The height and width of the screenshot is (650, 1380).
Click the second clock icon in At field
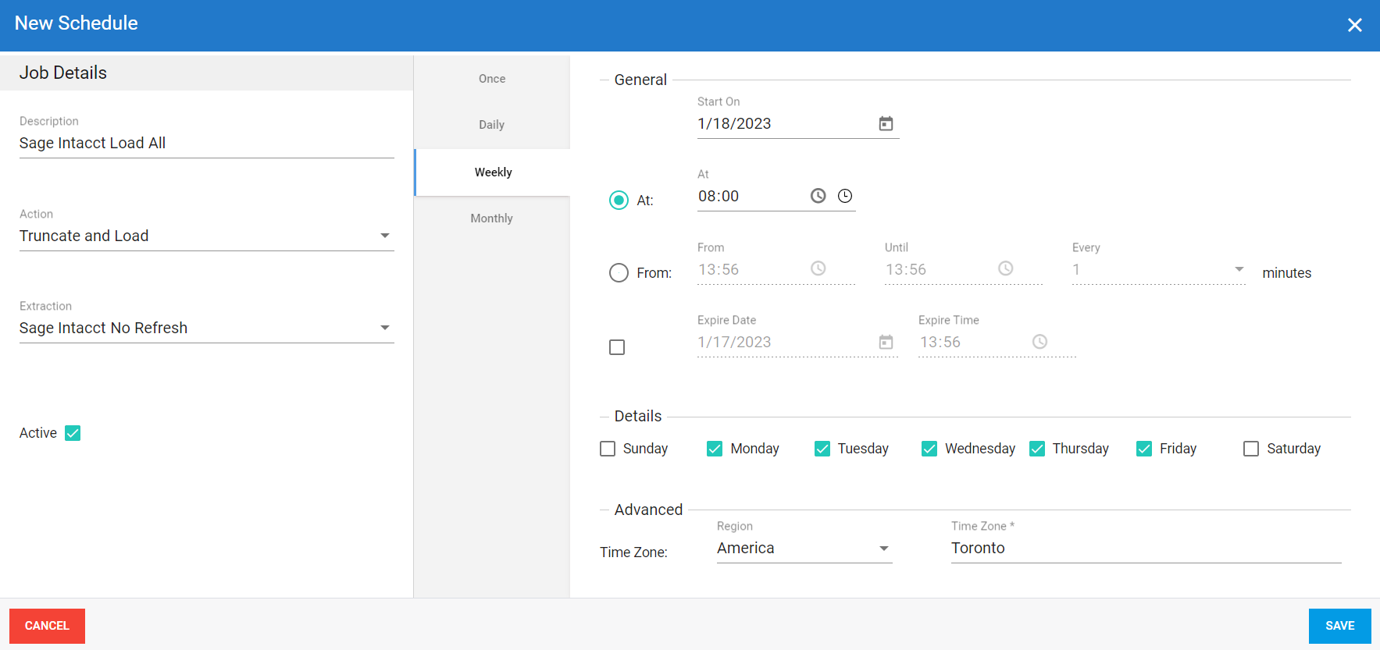pyautogui.click(x=845, y=196)
